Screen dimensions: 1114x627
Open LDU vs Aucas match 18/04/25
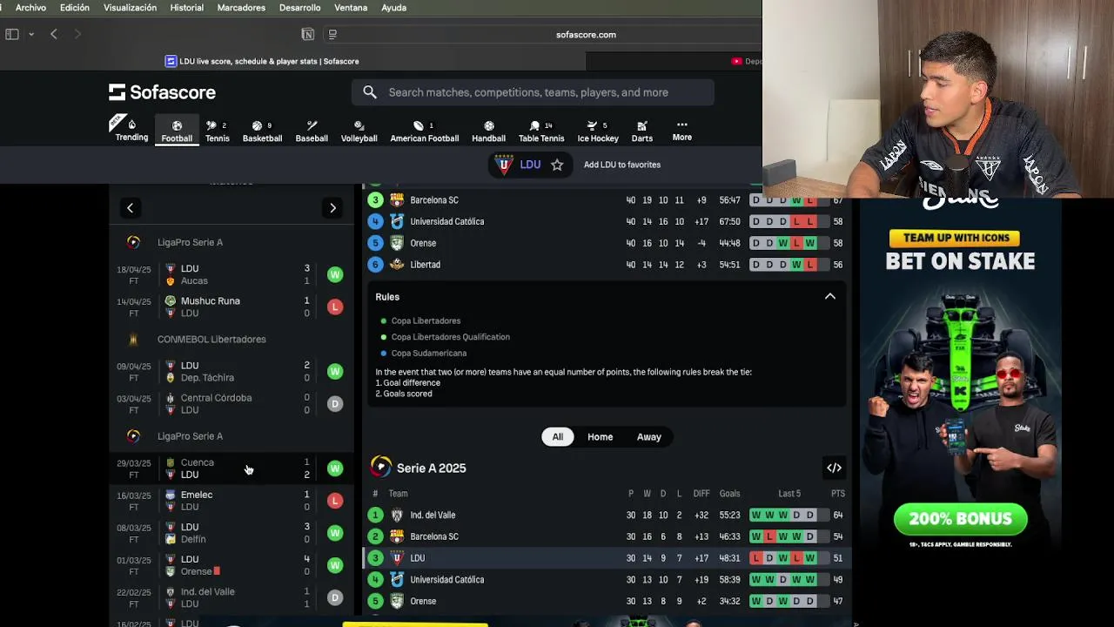[x=232, y=274]
